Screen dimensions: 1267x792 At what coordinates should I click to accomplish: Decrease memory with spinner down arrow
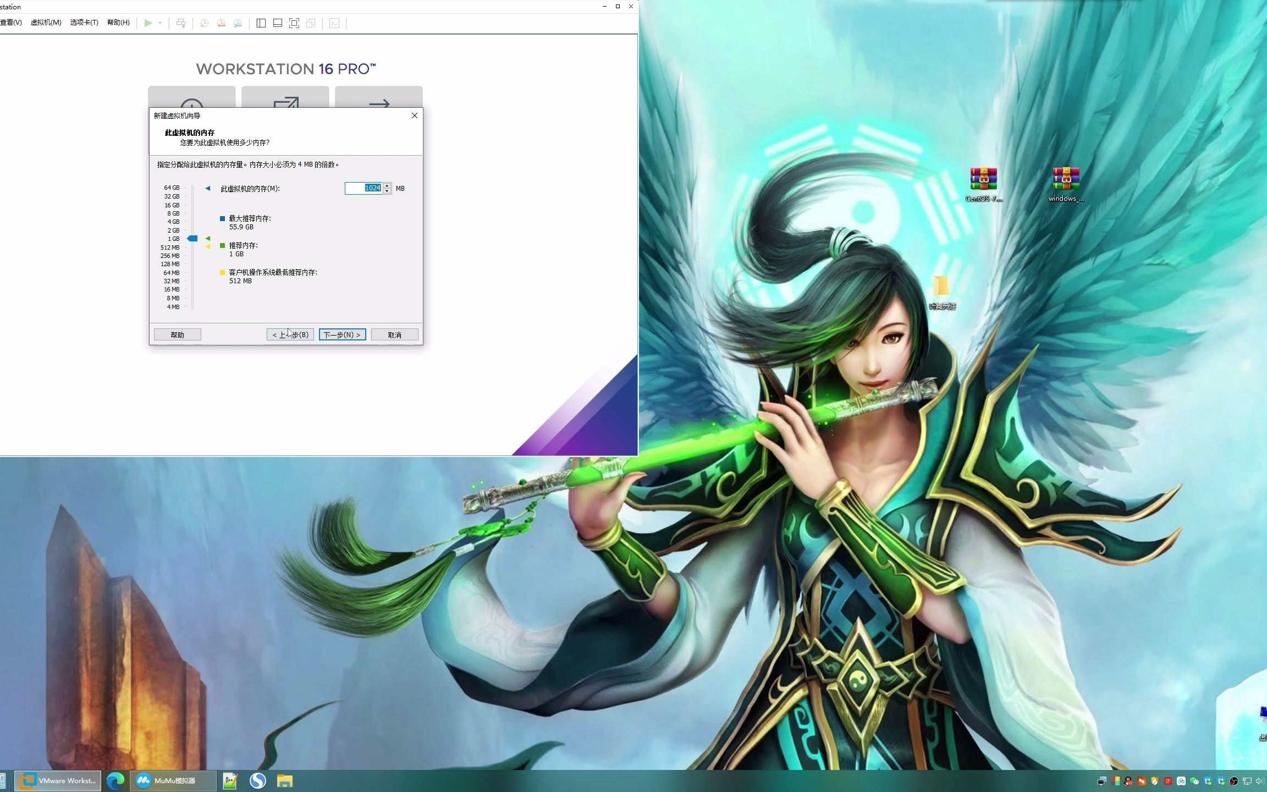(x=387, y=191)
